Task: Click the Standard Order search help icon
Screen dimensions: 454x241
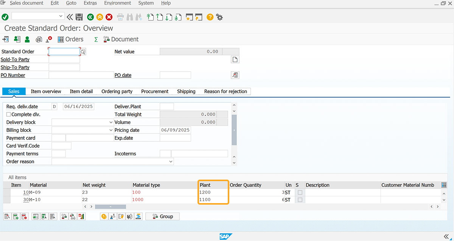Action: [83, 52]
